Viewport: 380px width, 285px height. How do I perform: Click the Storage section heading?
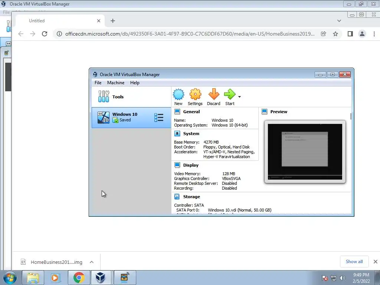click(191, 197)
